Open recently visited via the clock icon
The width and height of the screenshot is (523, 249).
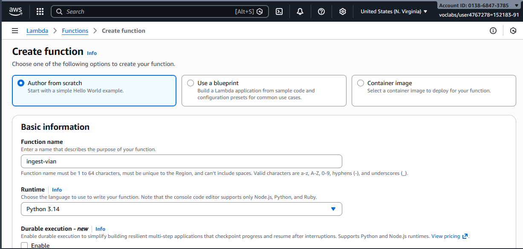pos(513,31)
